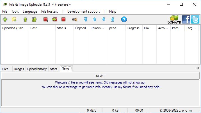Open the Facebook icon link
Viewport: 201px width, 113px height.
click(x=186, y=19)
